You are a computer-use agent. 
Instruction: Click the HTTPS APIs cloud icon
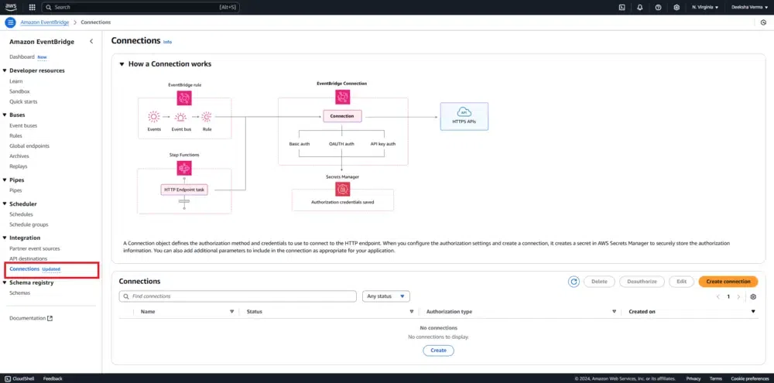coord(464,111)
